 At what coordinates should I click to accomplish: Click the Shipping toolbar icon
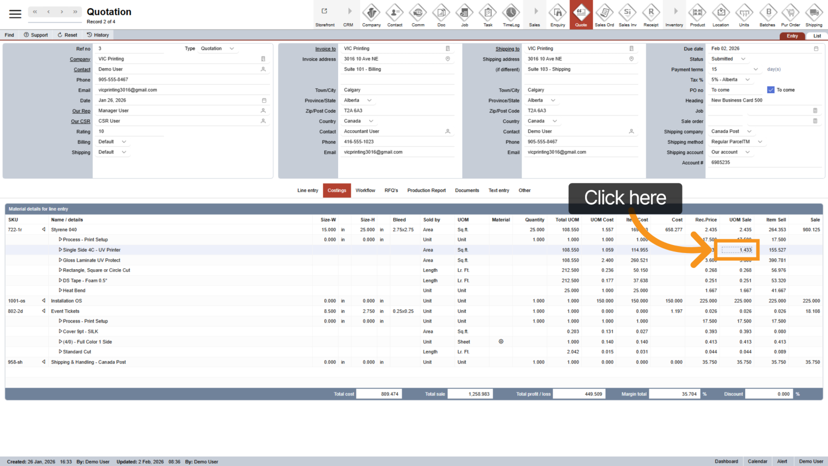click(814, 15)
